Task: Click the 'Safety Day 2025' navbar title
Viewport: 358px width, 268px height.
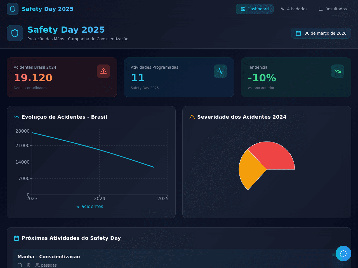Action: [48, 9]
